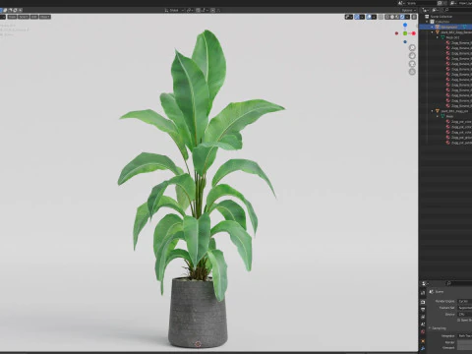Switch to rendered shading
The height and width of the screenshot is (354, 472).
tap(402, 17)
